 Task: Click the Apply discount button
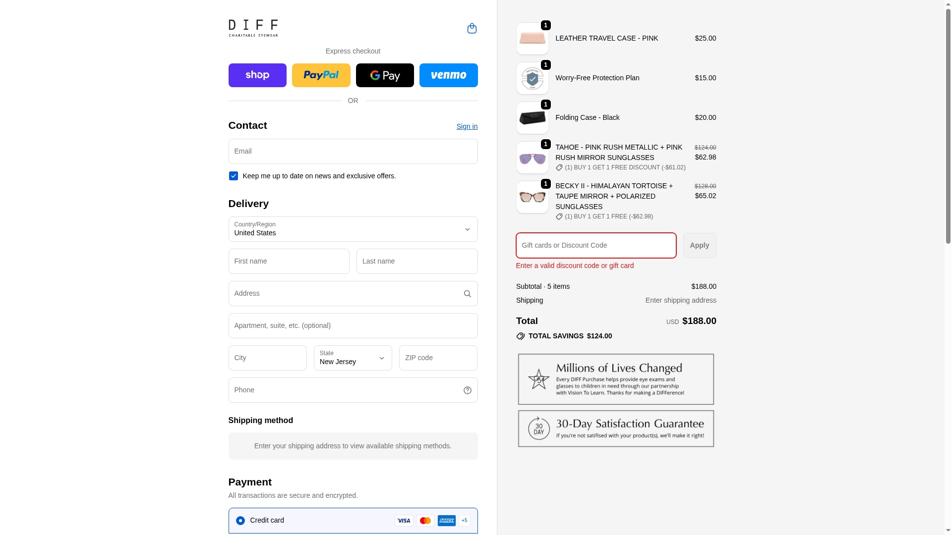point(699,245)
